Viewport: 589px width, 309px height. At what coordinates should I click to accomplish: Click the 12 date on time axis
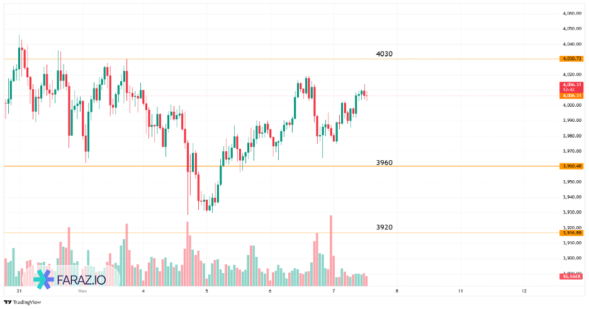(524, 291)
